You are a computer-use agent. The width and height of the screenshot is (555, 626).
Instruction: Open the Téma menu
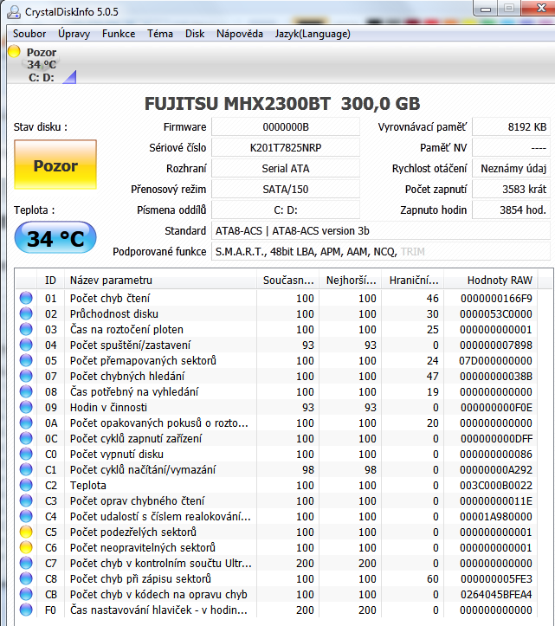(x=159, y=34)
